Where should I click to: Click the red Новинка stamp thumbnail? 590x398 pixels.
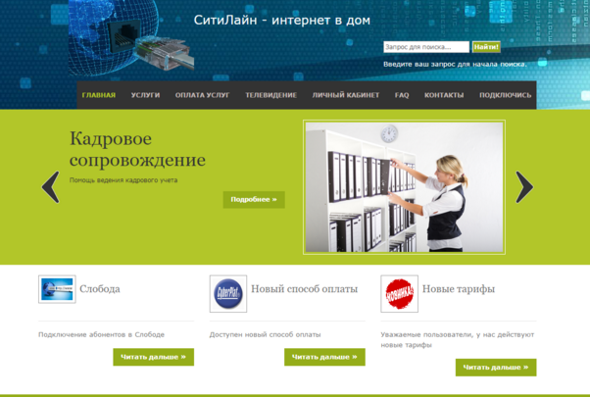click(399, 294)
